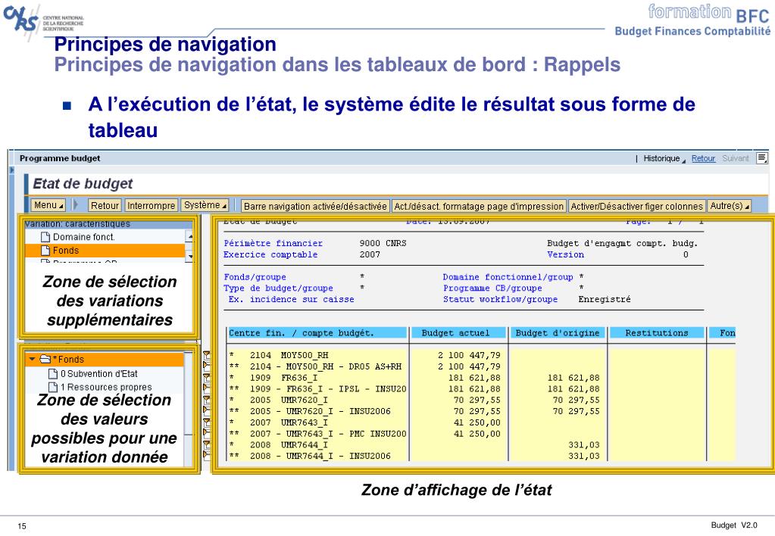The height and width of the screenshot is (536, 775).
Task: Select '1 Ressources propres' value
Action: point(106,388)
